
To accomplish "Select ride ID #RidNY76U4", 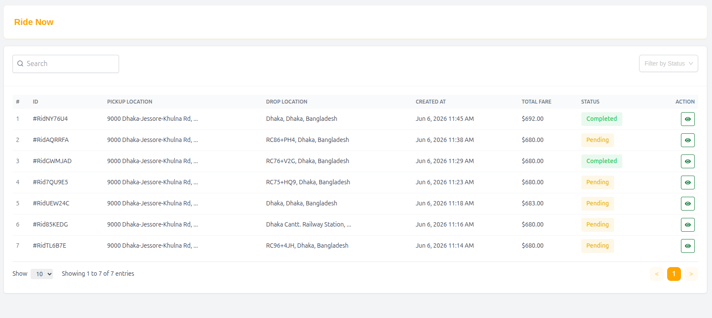I will 50,119.
